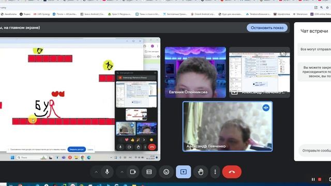
Task: Click blue Закрыть доступ sharing button
Action: [77, 149]
